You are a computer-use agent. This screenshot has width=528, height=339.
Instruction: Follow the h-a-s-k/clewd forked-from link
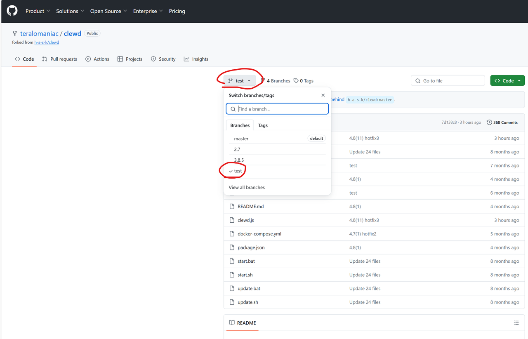coord(47,42)
